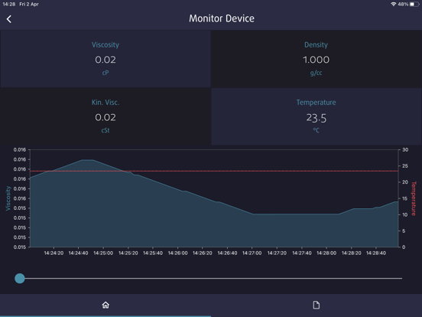Tap the back arrow icon
This screenshot has height=317, width=422.
pos(9,19)
